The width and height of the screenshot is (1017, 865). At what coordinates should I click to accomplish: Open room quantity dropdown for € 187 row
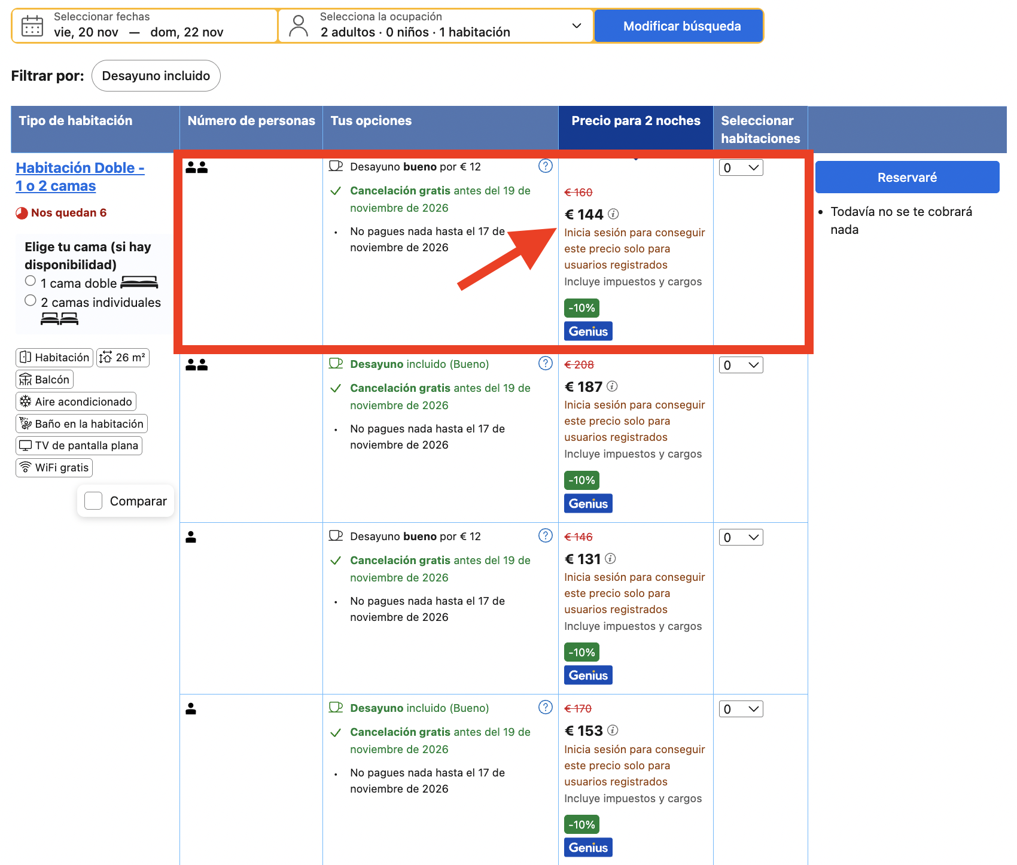pos(741,365)
